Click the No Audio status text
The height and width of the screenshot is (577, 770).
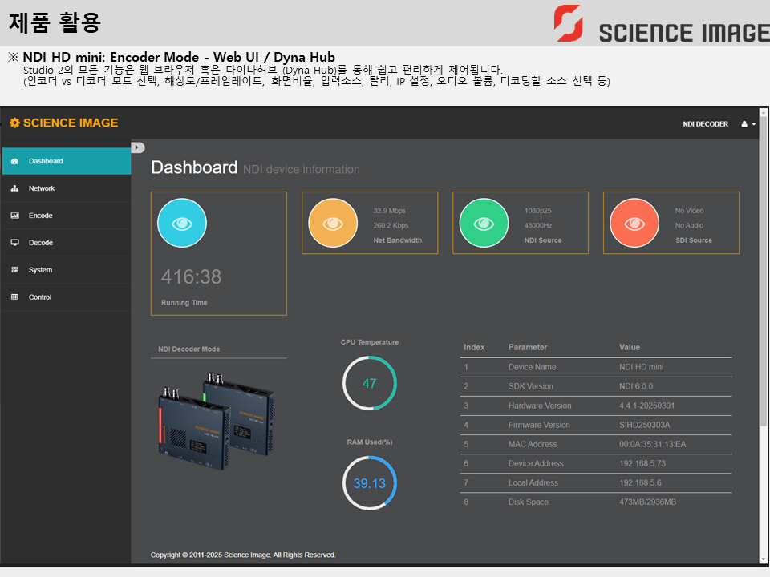coord(690,225)
